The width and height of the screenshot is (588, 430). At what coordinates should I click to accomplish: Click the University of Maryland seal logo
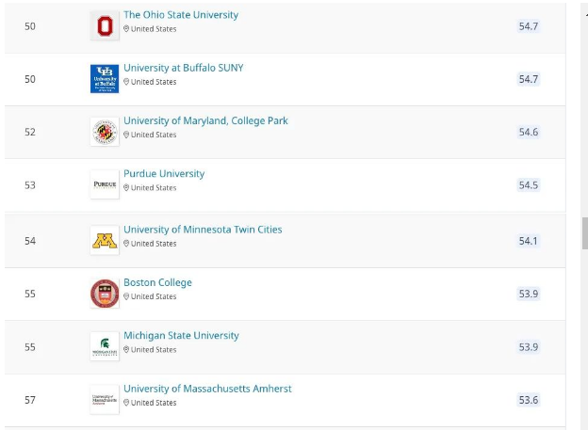pyautogui.click(x=105, y=132)
